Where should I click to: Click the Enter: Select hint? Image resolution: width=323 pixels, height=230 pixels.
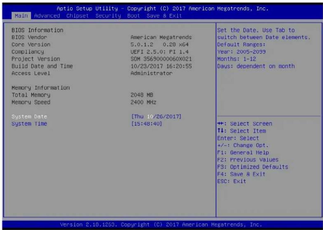pos(238,138)
